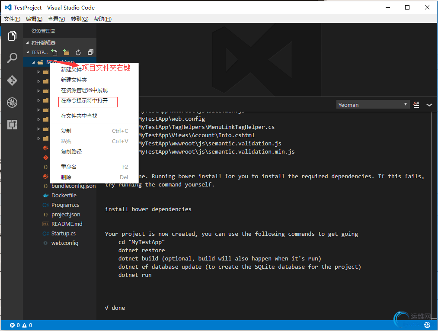Open the Git source control view

[x=12, y=80]
